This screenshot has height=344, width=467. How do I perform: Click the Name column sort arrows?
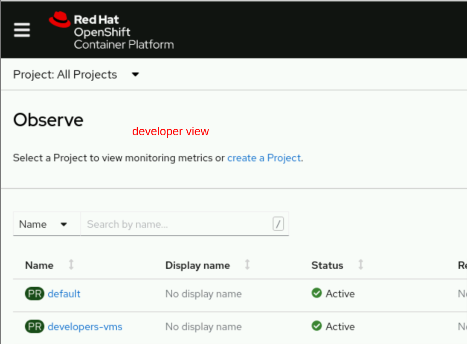[70, 265]
